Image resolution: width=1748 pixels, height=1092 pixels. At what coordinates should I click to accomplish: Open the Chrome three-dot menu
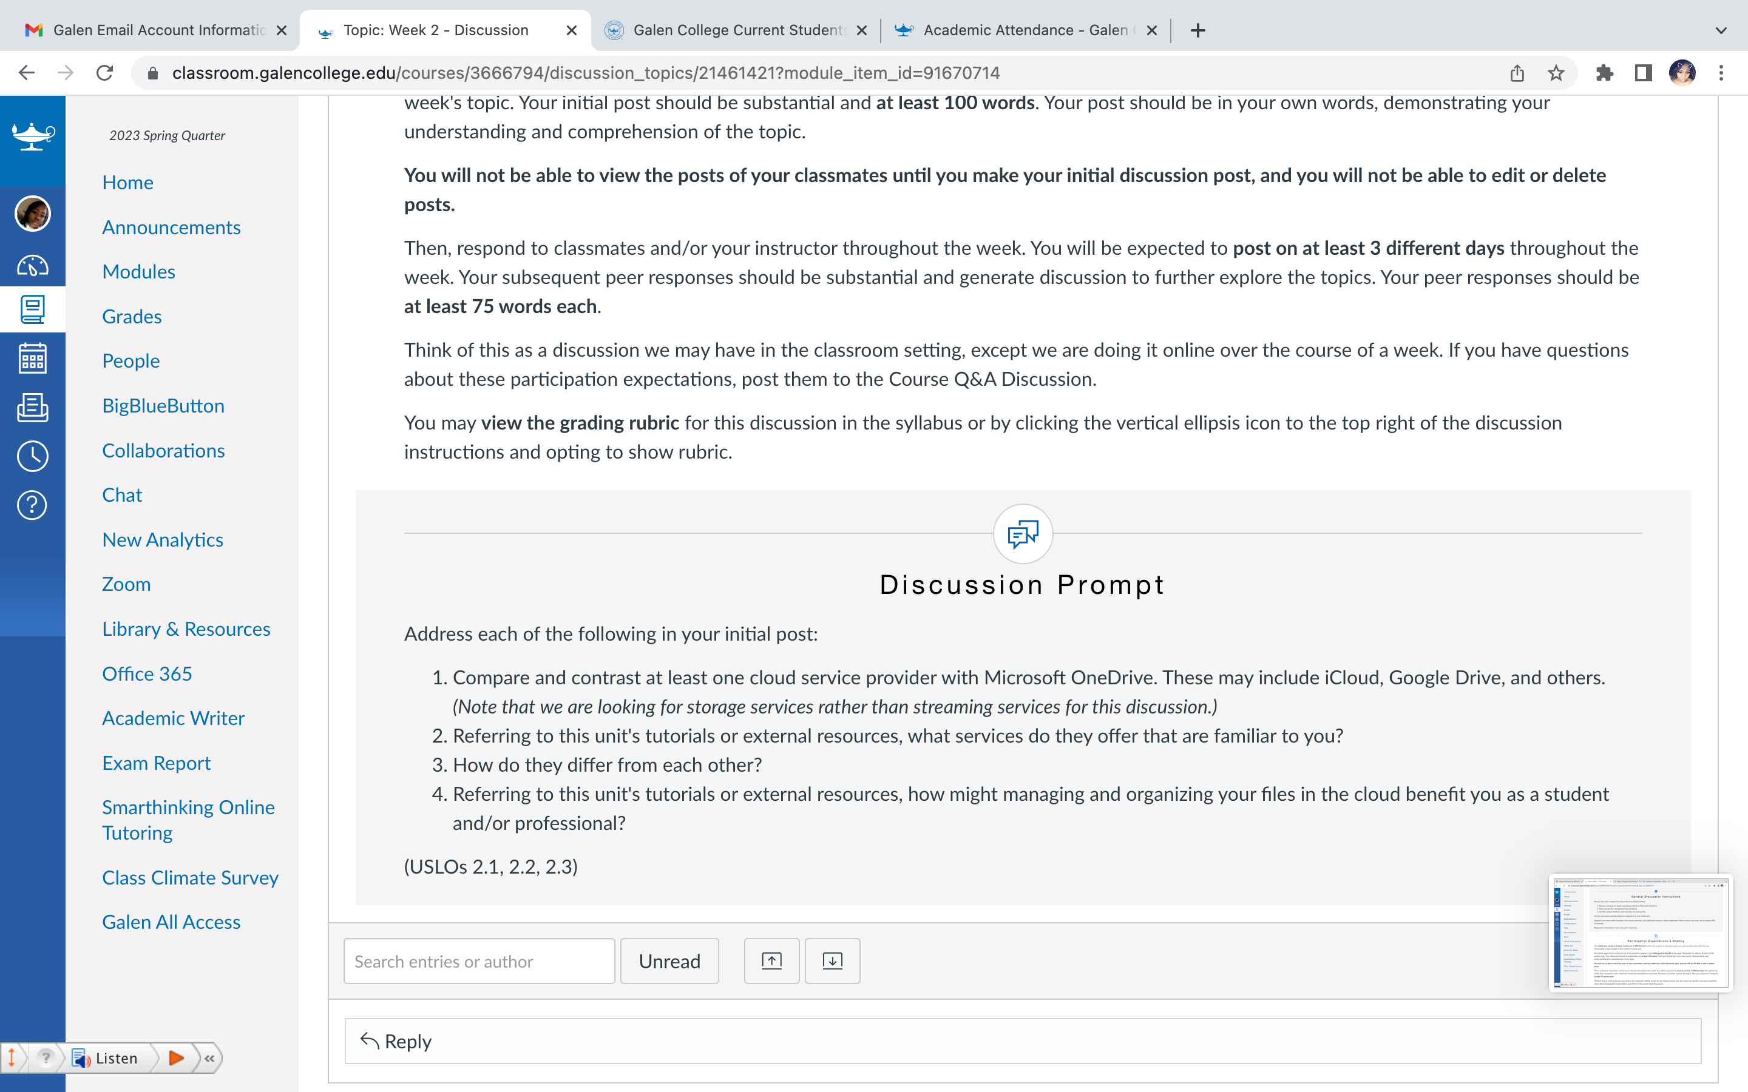[x=1721, y=73]
